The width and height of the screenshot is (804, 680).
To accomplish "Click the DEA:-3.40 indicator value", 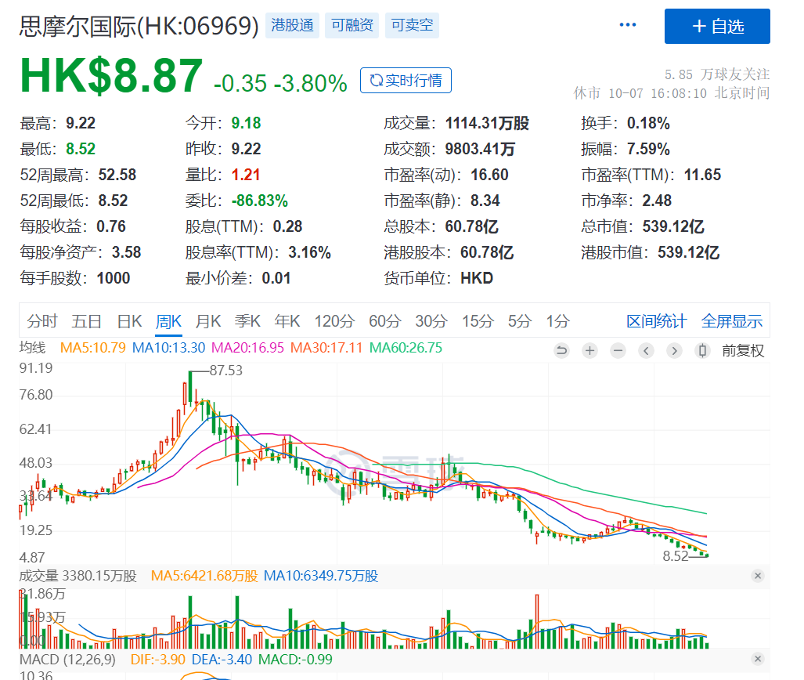I will [222, 660].
